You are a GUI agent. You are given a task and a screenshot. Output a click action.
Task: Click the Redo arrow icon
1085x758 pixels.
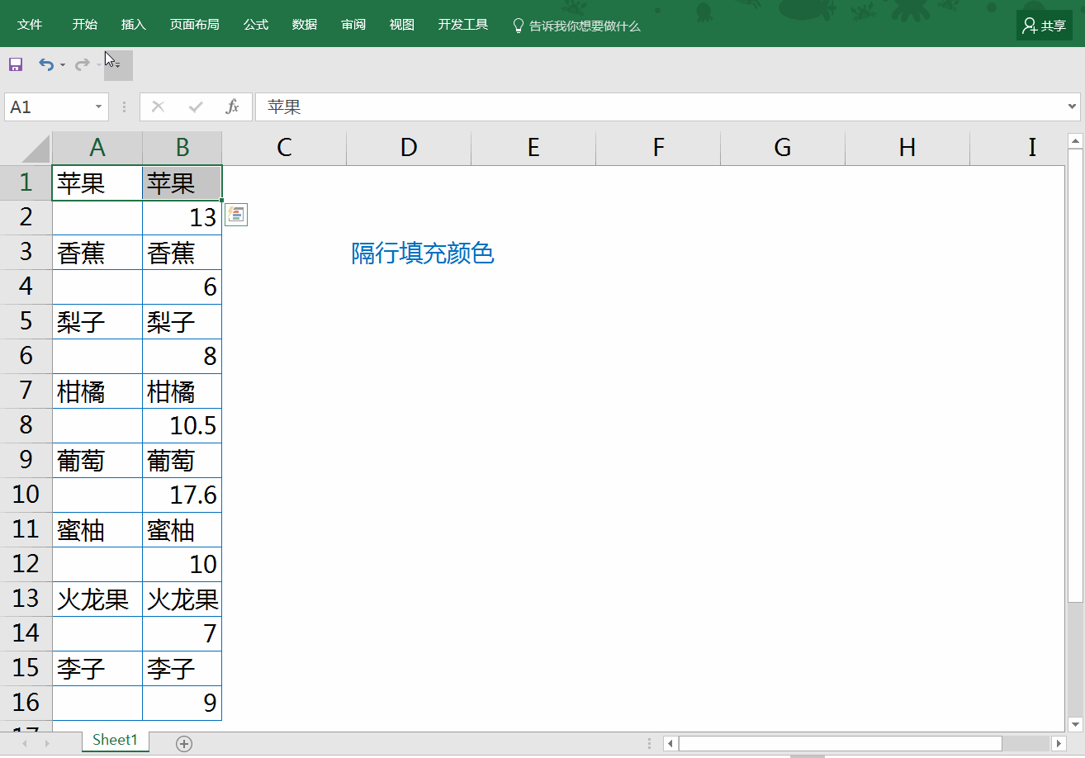[x=82, y=64]
